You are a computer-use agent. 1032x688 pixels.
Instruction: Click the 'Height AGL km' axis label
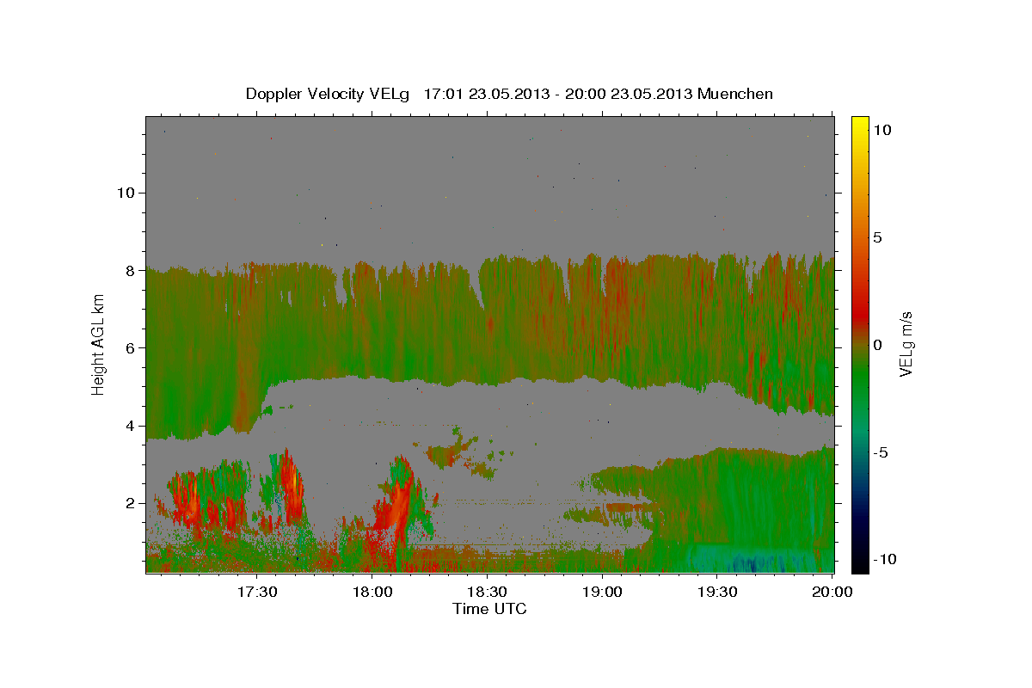(x=99, y=344)
